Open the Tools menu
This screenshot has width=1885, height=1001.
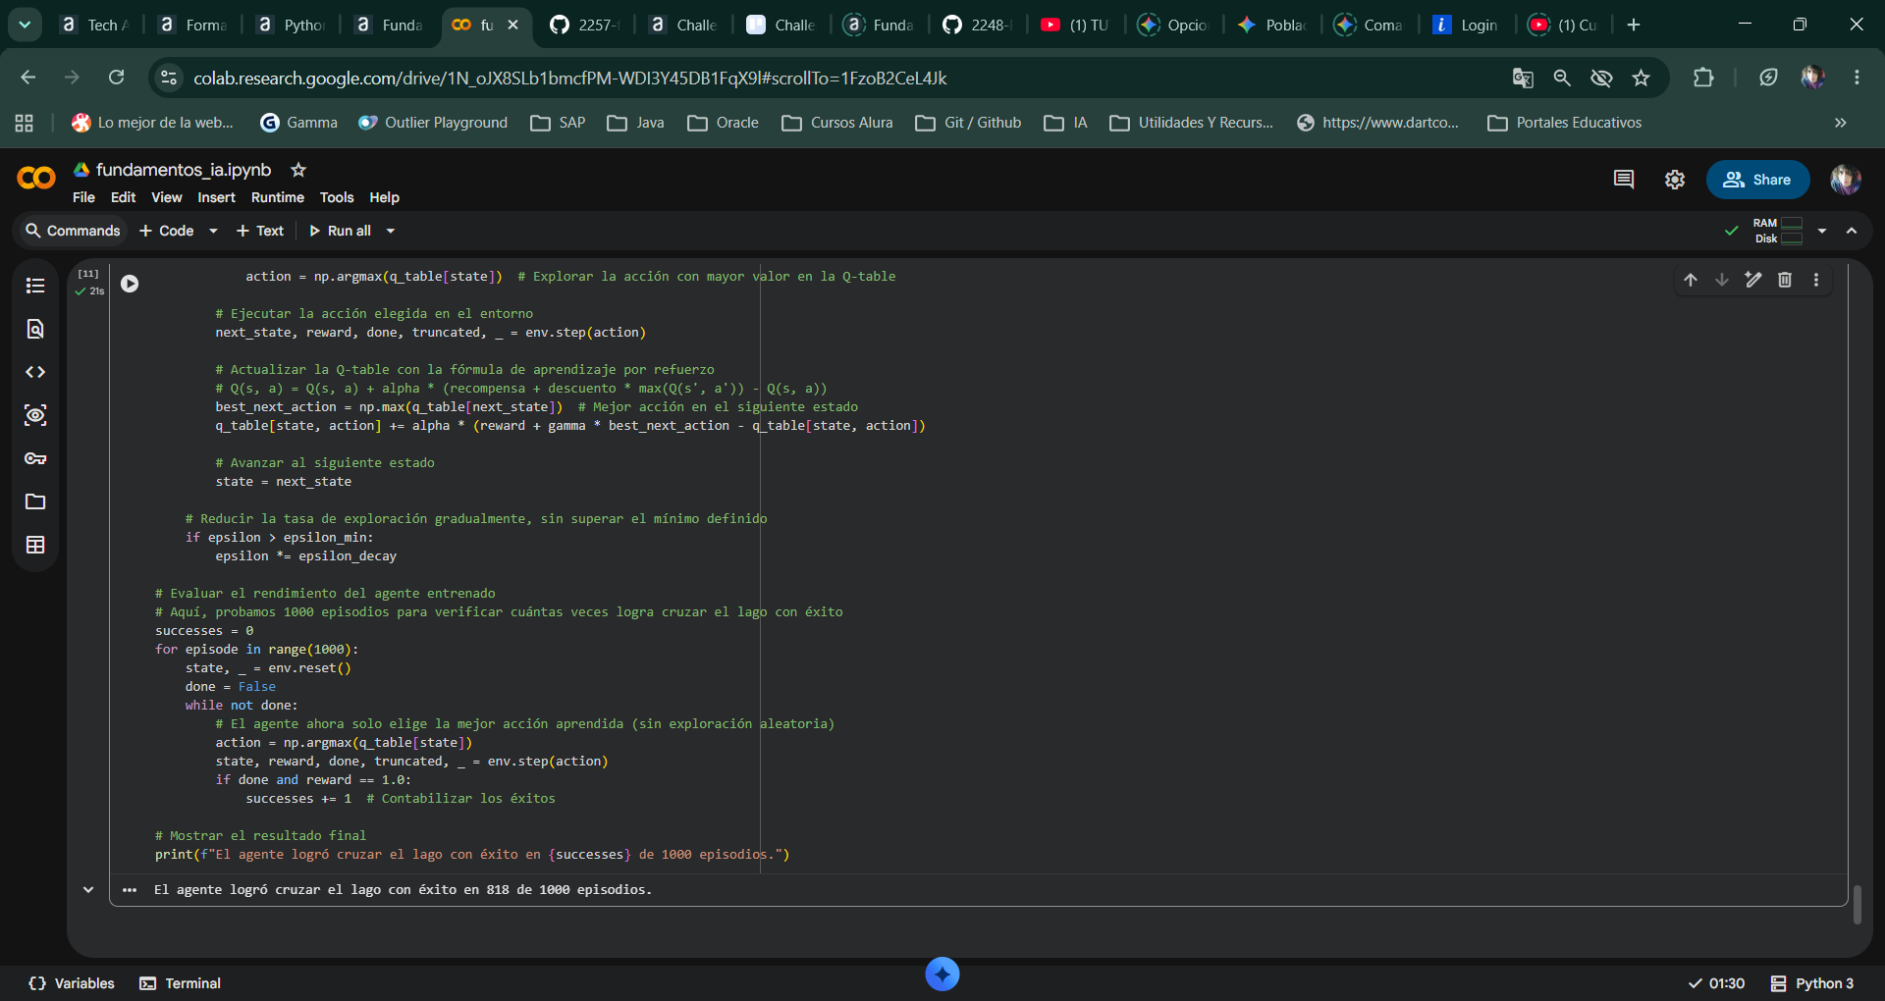[337, 197]
